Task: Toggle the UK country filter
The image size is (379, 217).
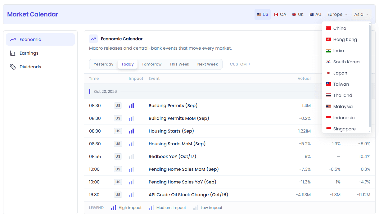Action: click(298, 14)
